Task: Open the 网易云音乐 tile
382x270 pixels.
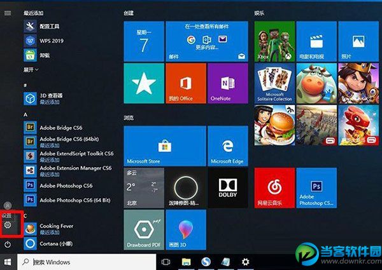Action: (274, 188)
